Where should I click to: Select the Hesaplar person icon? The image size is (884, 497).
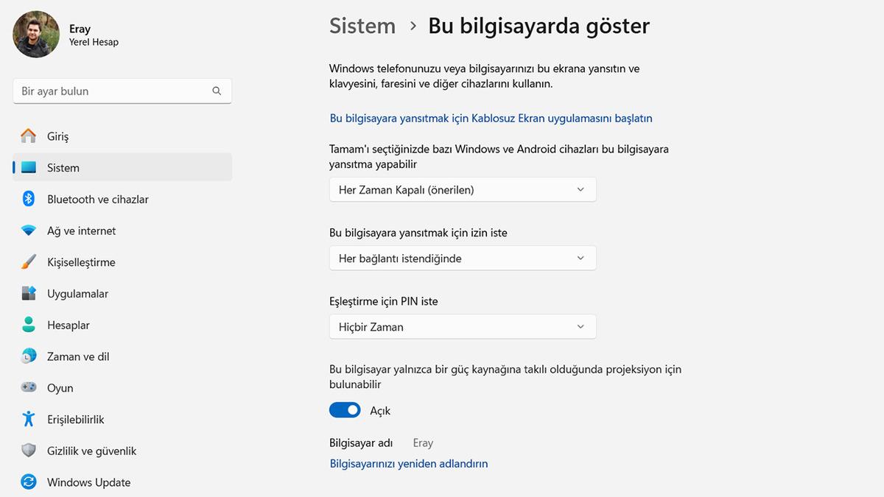click(27, 325)
